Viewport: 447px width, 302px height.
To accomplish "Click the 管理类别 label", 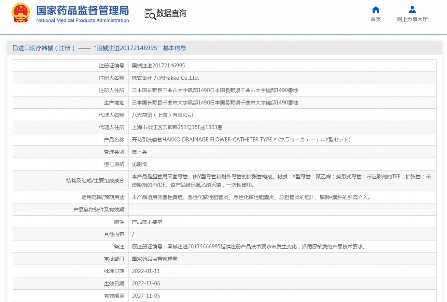I will point(114,152).
